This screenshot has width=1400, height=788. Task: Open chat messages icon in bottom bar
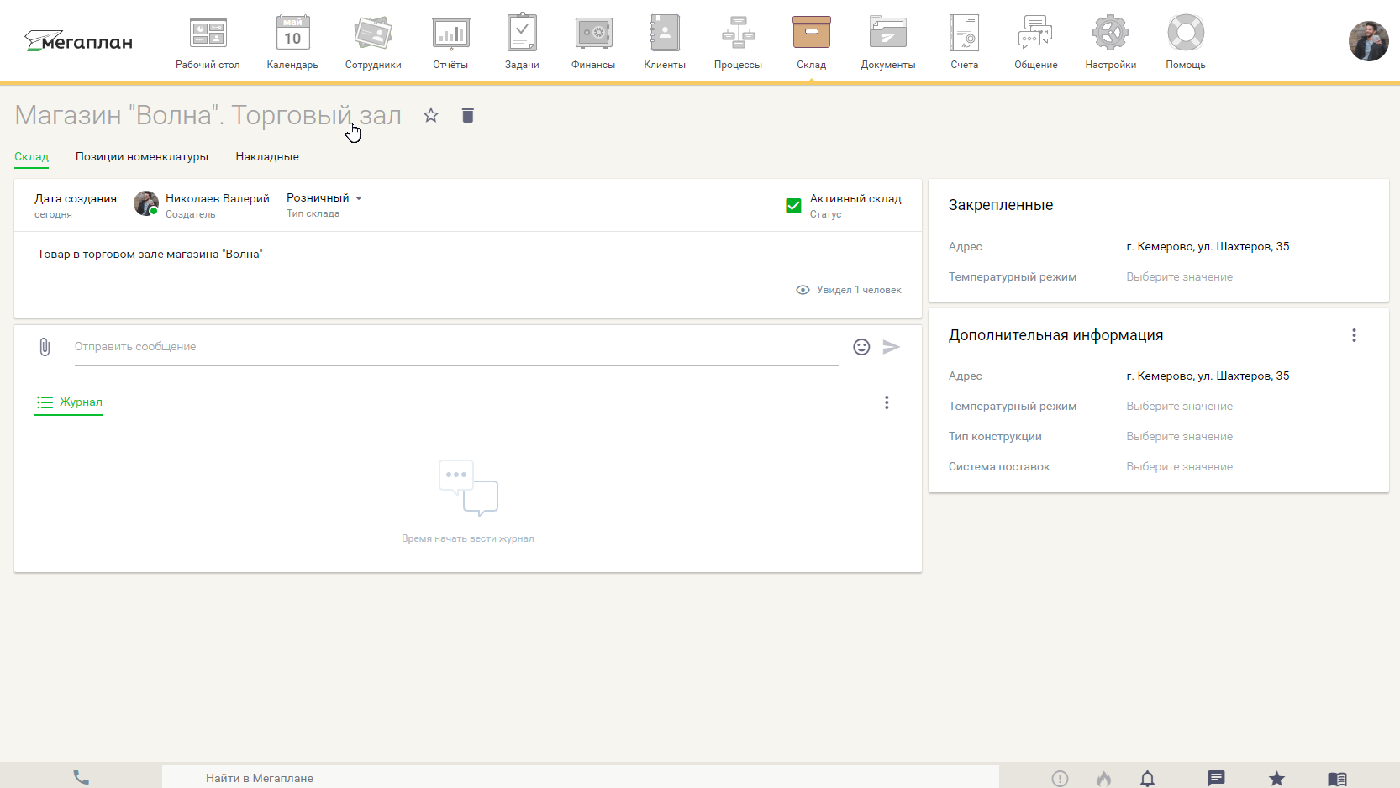[1216, 779]
